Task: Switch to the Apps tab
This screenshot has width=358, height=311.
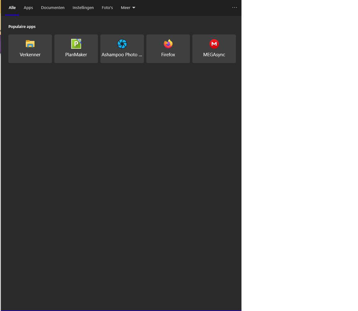Action: click(28, 7)
